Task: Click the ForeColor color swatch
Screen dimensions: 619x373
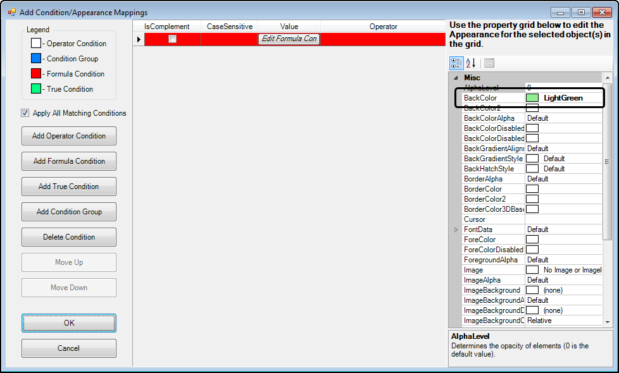Action: pyautogui.click(x=532, y=240)
